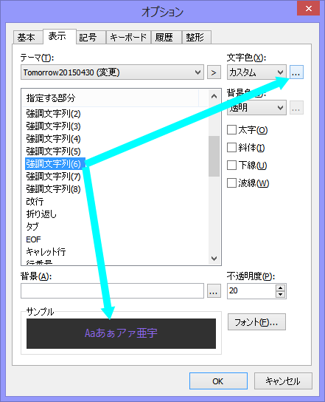Click the 指定する部分 column header
Screen dimensions: 325x402
111,98
